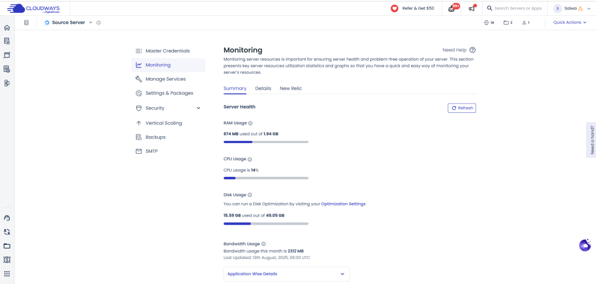Open the speedometer gauge icon in the sidebar
This screenshot has width=596, height=284.
7,218
